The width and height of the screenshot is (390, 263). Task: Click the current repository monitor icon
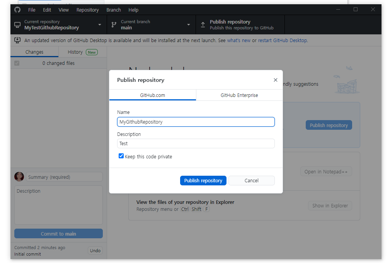pyautogui.click(x=17, y=25)
